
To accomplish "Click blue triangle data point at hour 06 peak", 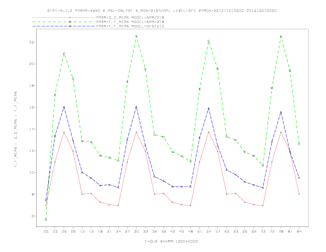I will point(64,107).
